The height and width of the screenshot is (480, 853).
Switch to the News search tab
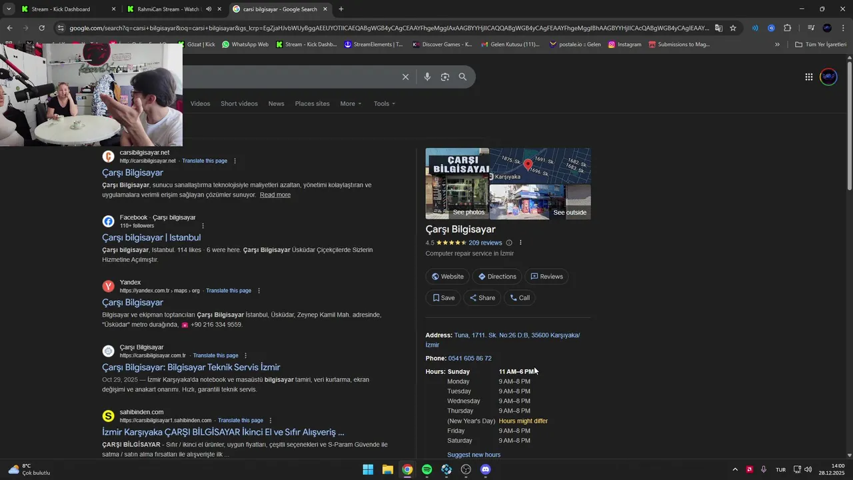click(x=276, y=103)
